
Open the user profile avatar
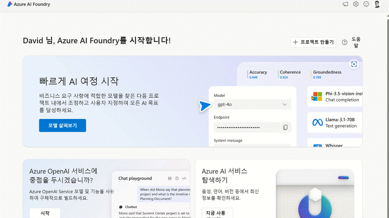click(x=377, y=4)
